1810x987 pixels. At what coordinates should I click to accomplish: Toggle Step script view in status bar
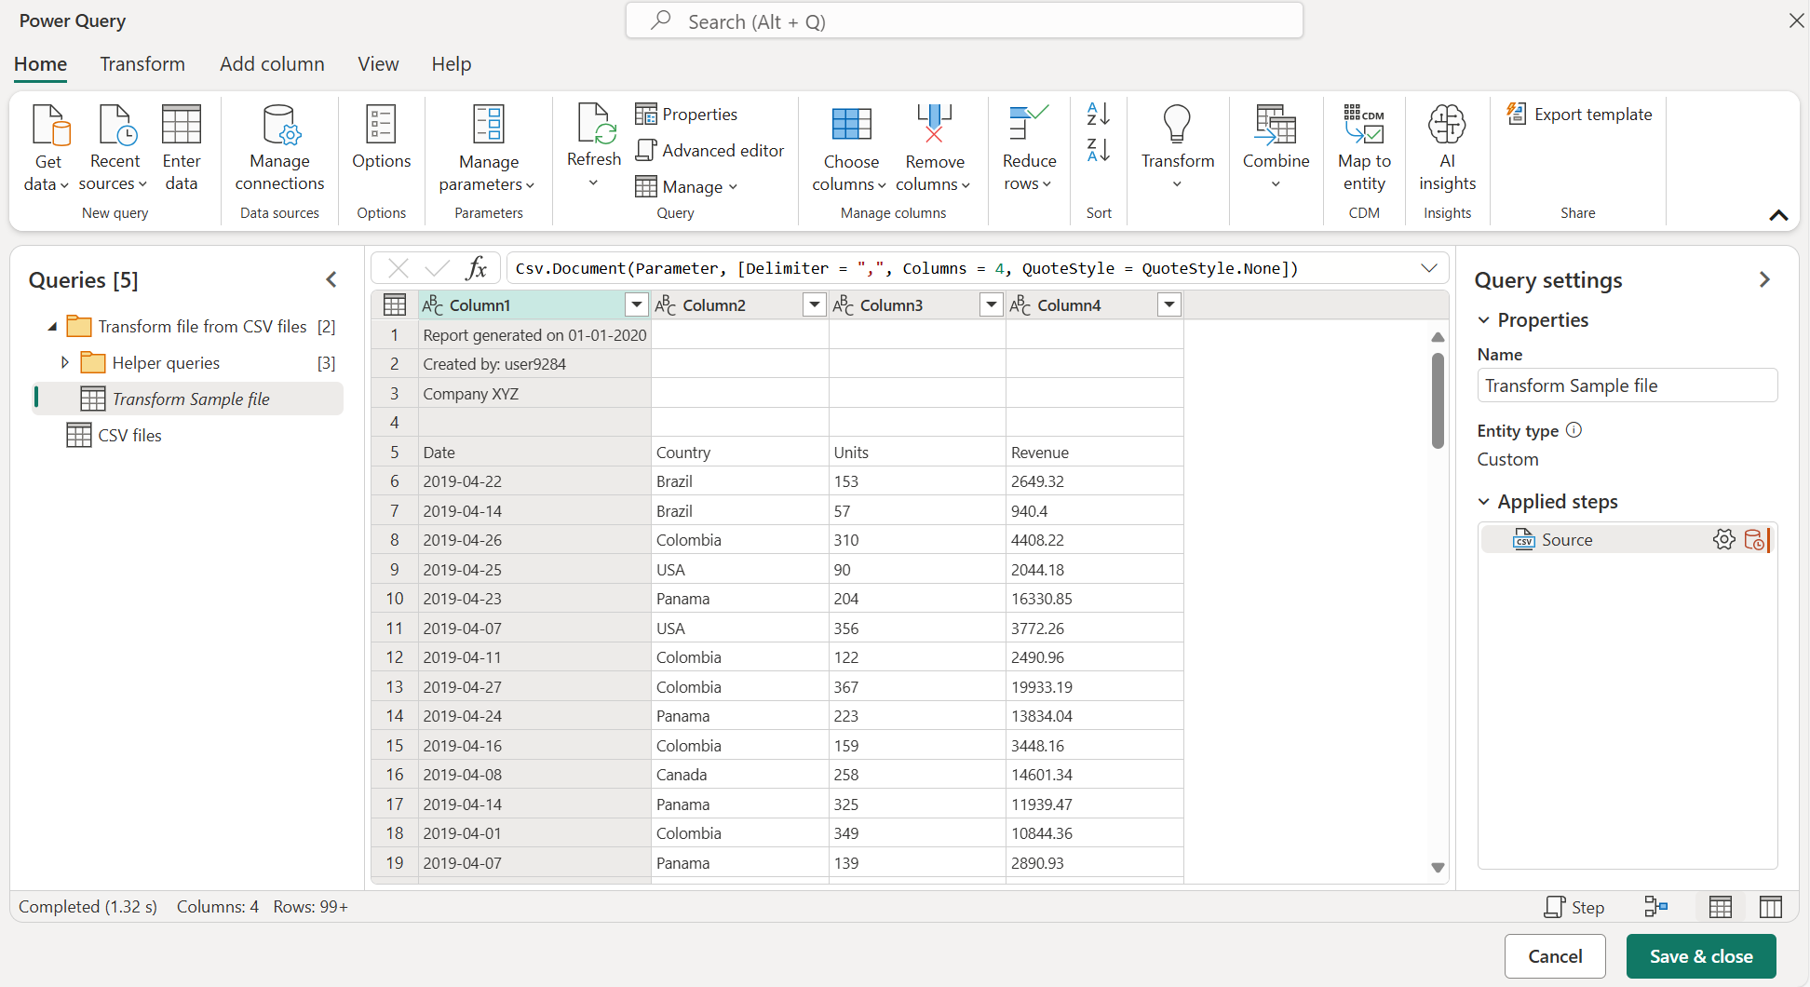click(x=1574, y=907)
